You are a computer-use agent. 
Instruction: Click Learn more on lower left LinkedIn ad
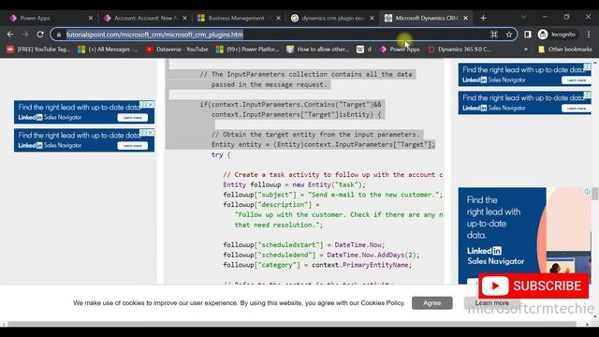(x=133, y=146)
